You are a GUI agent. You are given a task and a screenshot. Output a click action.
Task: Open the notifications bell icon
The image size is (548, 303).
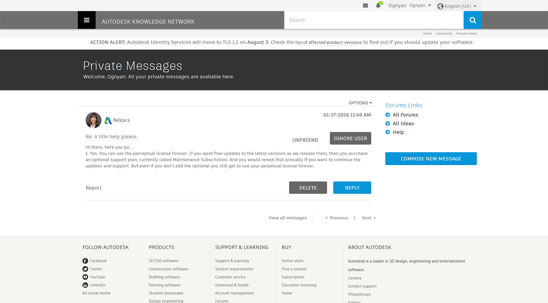(378, 5)
